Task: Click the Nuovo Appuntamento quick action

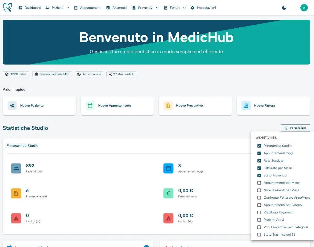Action: pyautogui.click(x=117, y=106)
